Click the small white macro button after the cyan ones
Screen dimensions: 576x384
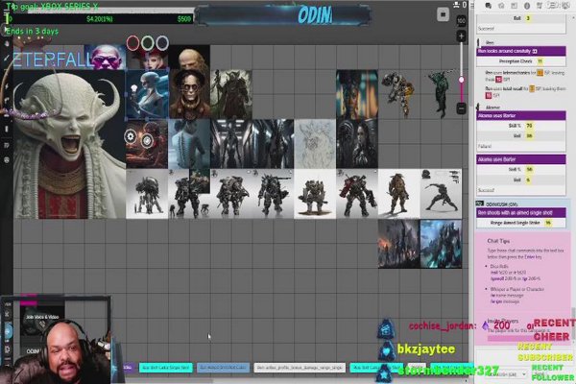[417, 367]
